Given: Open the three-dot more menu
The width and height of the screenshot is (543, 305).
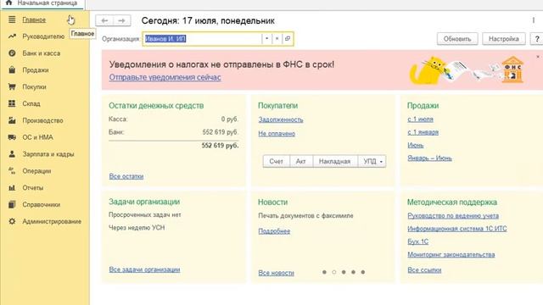Looking at the screenshot, I should [x=534, y=20].
